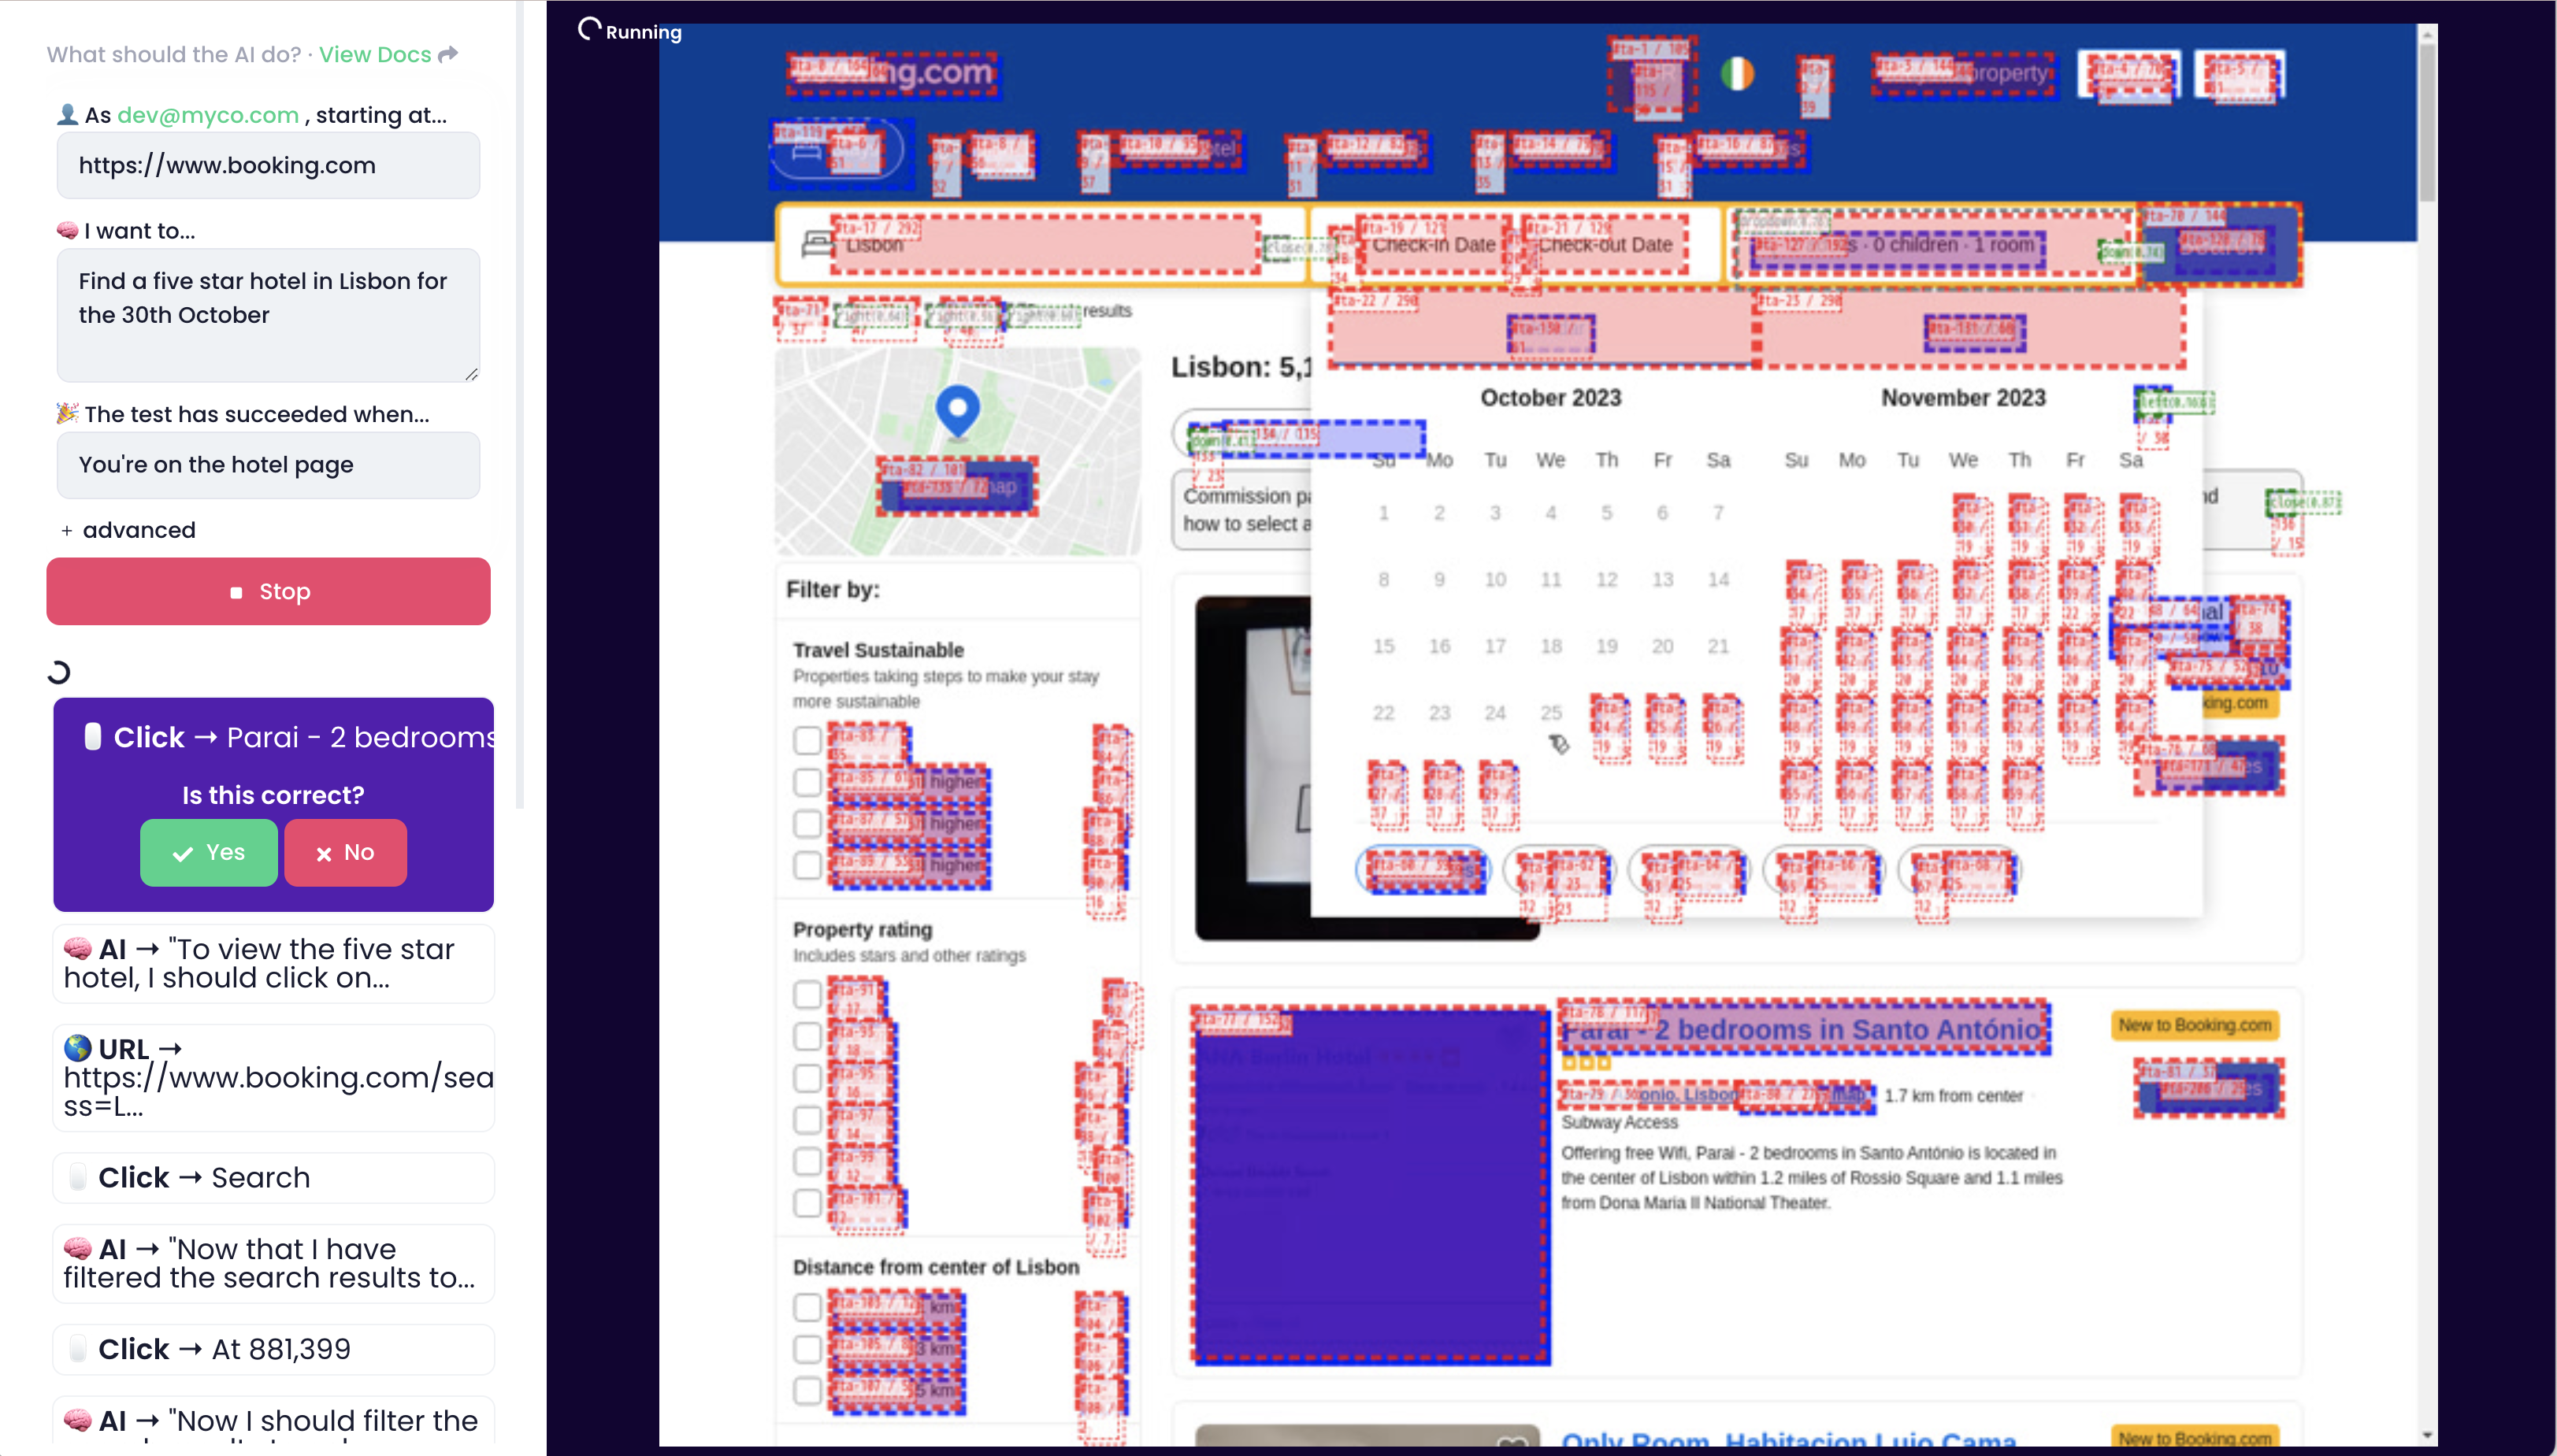Open the Check-in Date picker

(x=1433, y=245)
